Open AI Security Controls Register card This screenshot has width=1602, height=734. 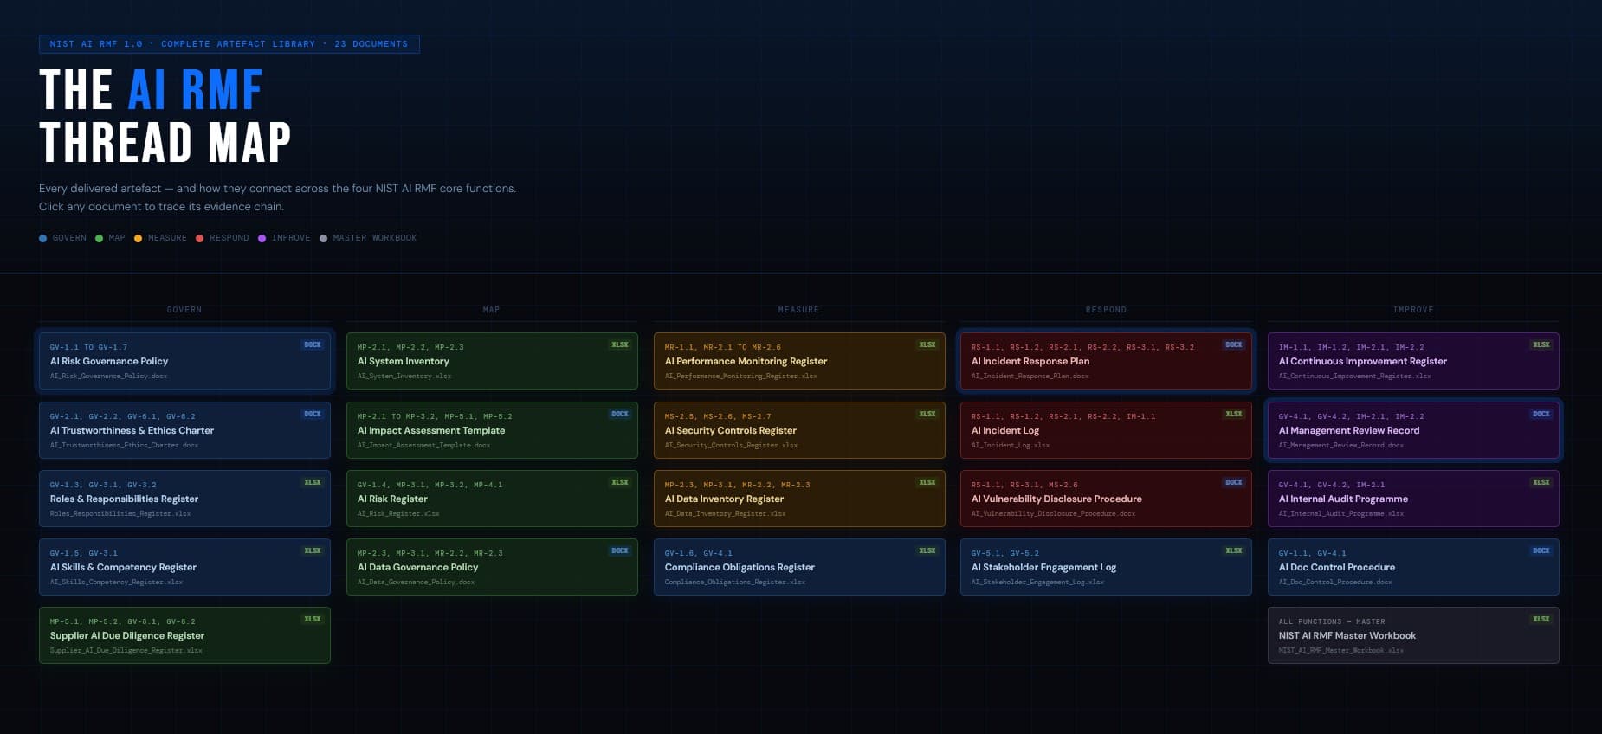point(799,430)
